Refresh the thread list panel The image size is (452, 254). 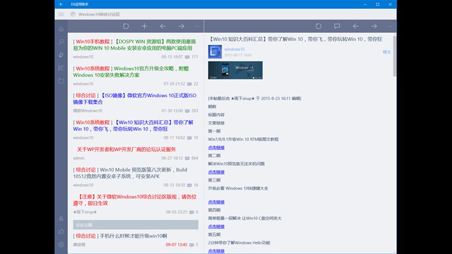(x=126, y=26)
